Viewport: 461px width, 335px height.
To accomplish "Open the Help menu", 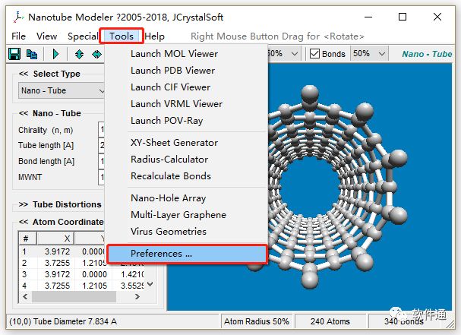I will (x=155, y=36).
